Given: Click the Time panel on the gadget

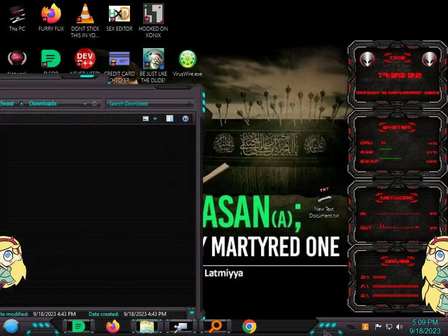Looking at the screenshot, I should click(397, 74).
